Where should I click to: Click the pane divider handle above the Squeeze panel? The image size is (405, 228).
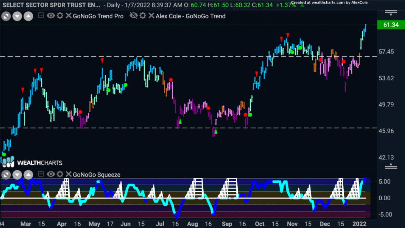click(391, 166)
